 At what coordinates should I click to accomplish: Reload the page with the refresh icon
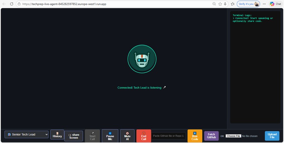[x=12, y=4]
